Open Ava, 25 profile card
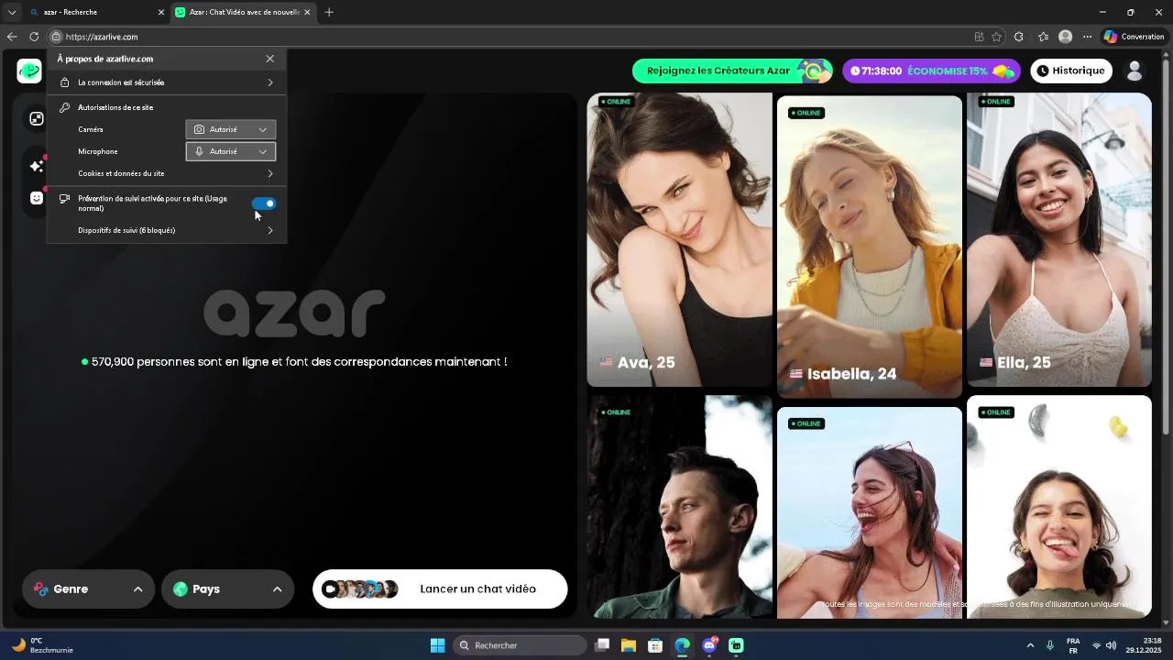Viewport: 1173px width, 660px height. click(679, 239)
